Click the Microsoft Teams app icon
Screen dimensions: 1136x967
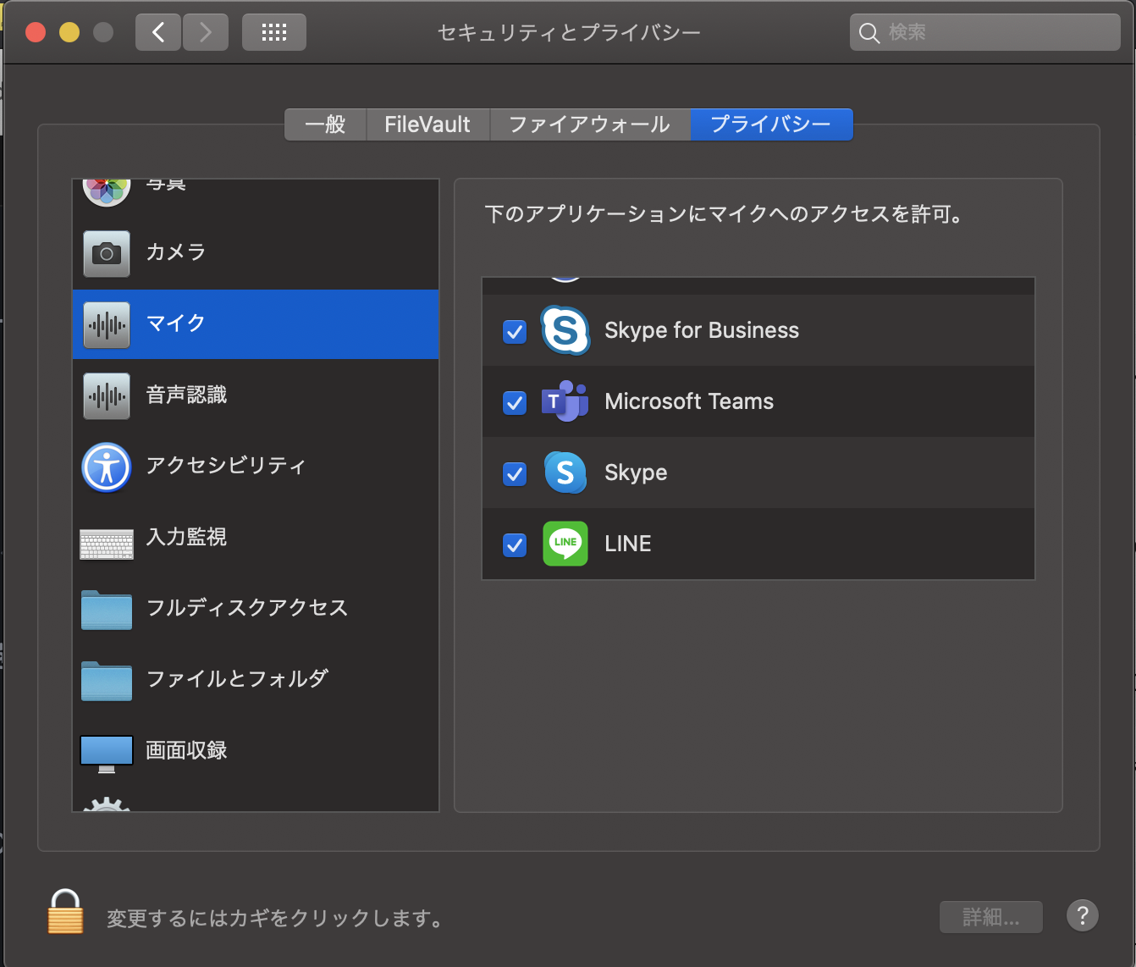tap(565, 401)
